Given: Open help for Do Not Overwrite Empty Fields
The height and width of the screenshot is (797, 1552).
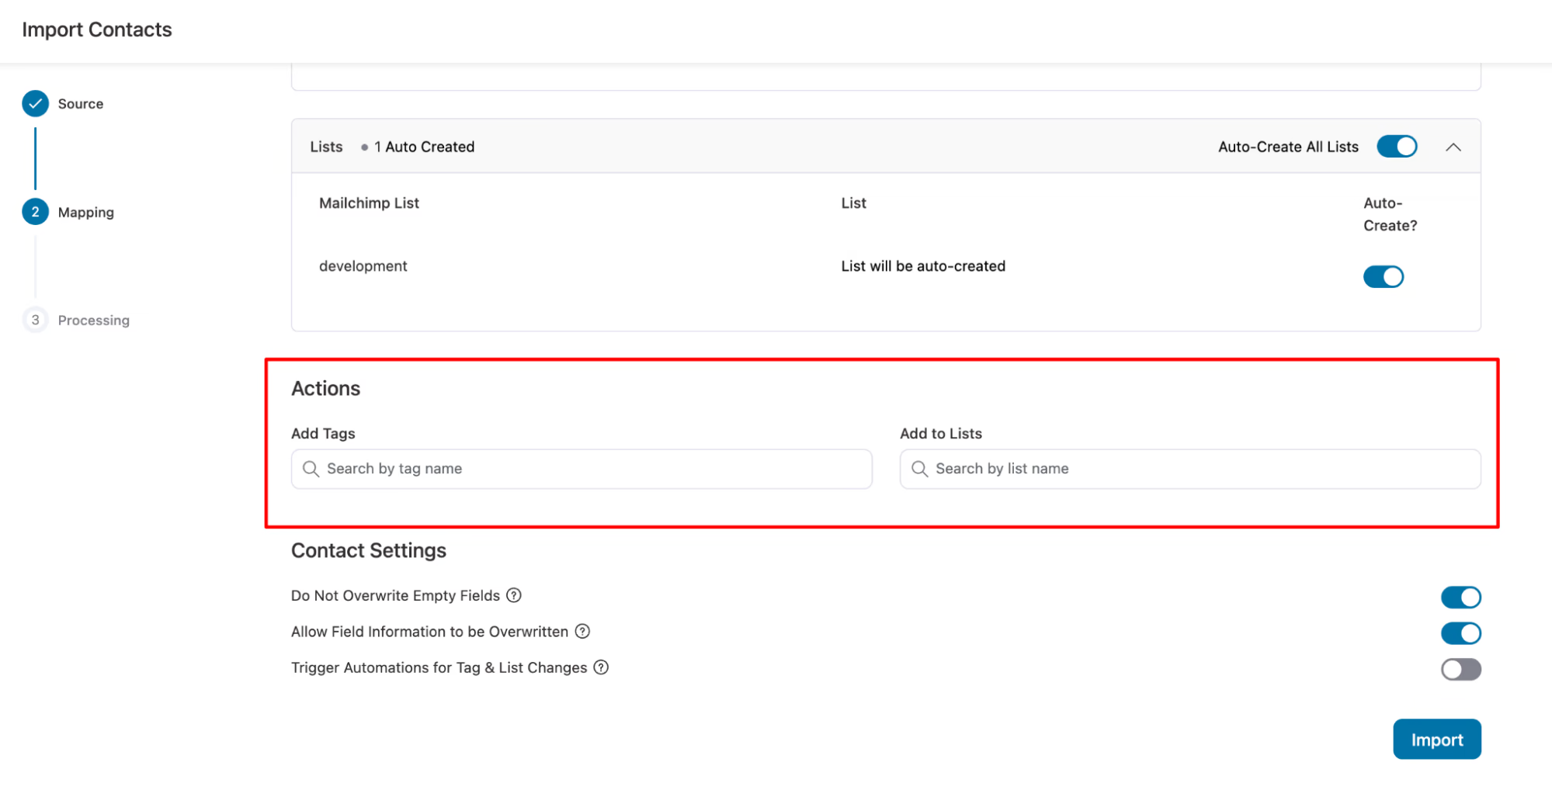Looking at the screenshot, I should pyautogui.click(x=513, y=595).
